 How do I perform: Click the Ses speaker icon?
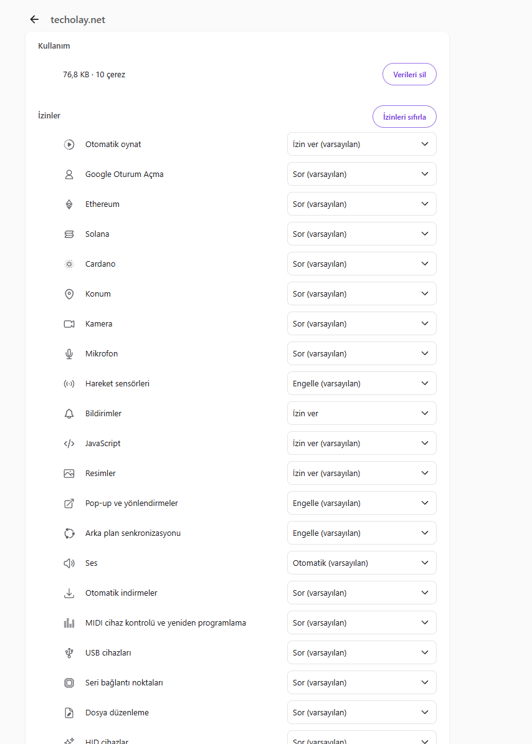69,563
